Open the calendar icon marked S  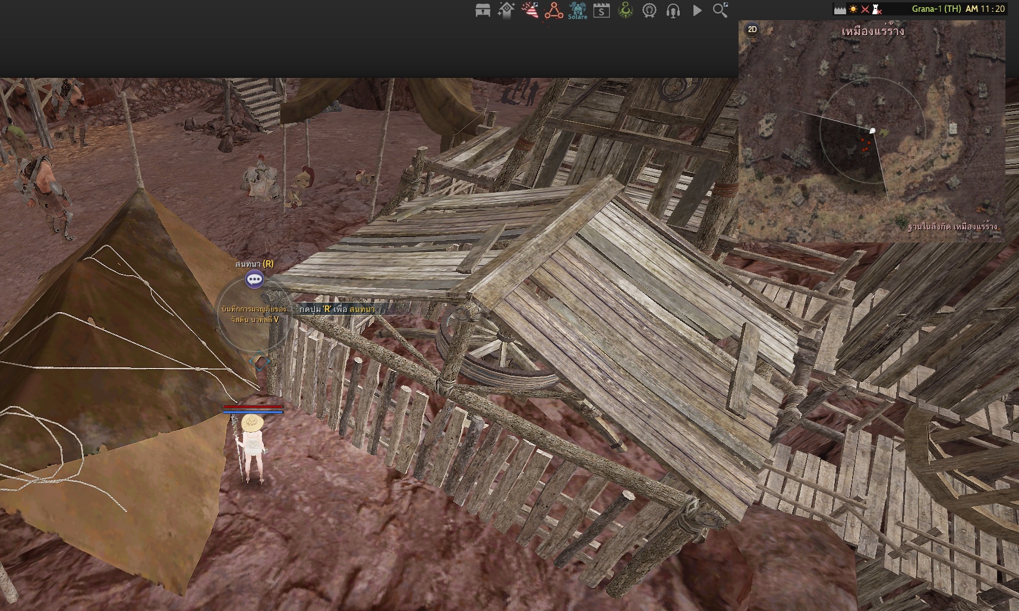[x=601, y=11]
